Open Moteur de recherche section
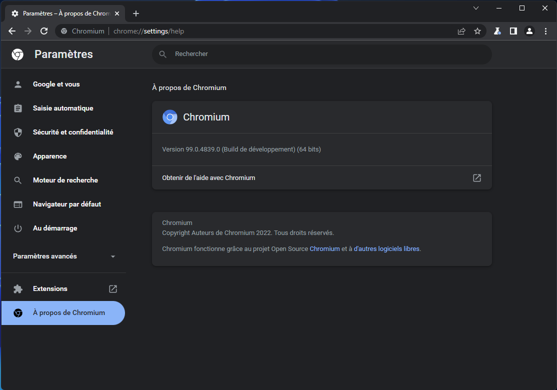This screenshot has height=390, width=557. (63, 180)
